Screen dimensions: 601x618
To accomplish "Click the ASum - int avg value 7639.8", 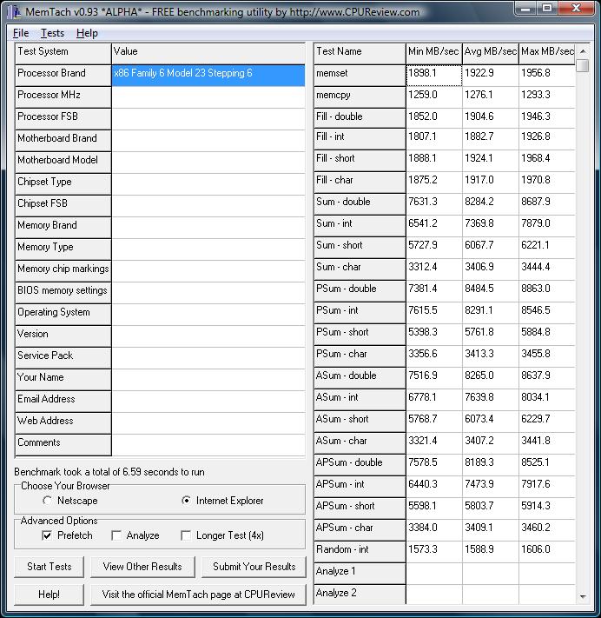I will [x=491, y=400].
